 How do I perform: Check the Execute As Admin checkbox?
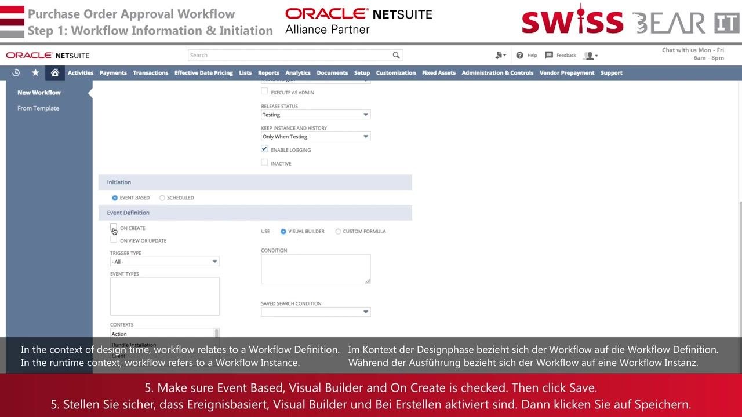264,92
